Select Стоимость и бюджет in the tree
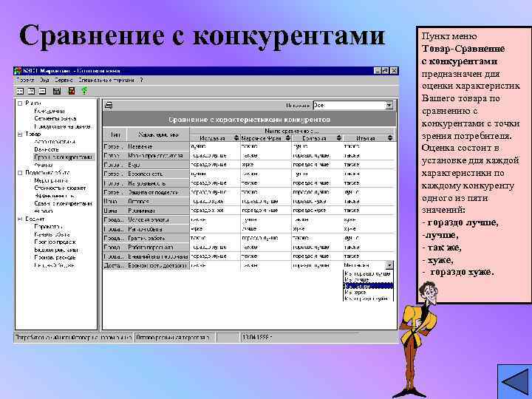The height and width of the screenshot is (399, 532). coord(60,188)
